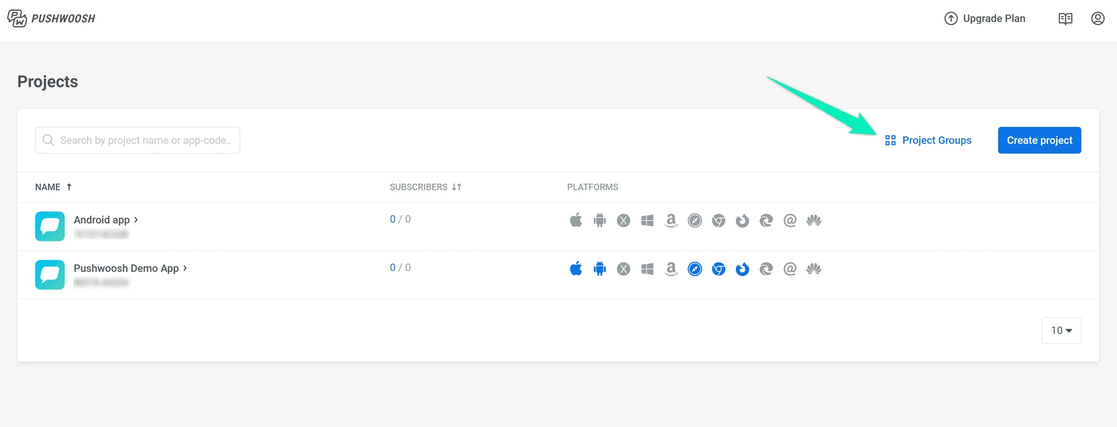Open the user account profile icon
The image size is (1117, 427).
[1098, 18]
